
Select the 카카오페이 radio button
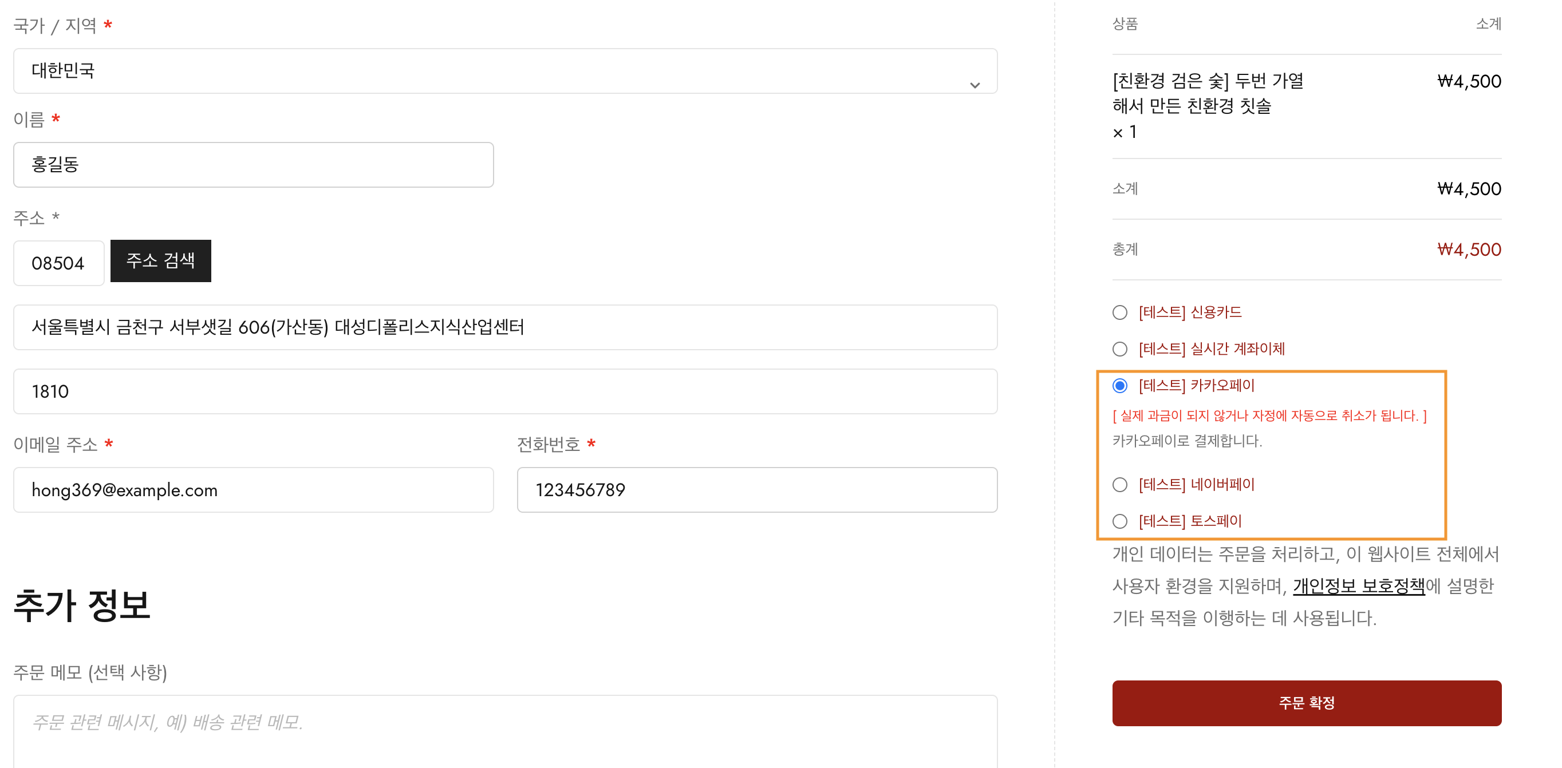click(1119, 386)
